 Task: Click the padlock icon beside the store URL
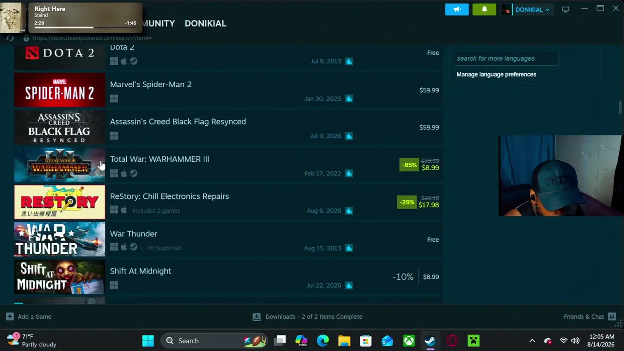26,38
